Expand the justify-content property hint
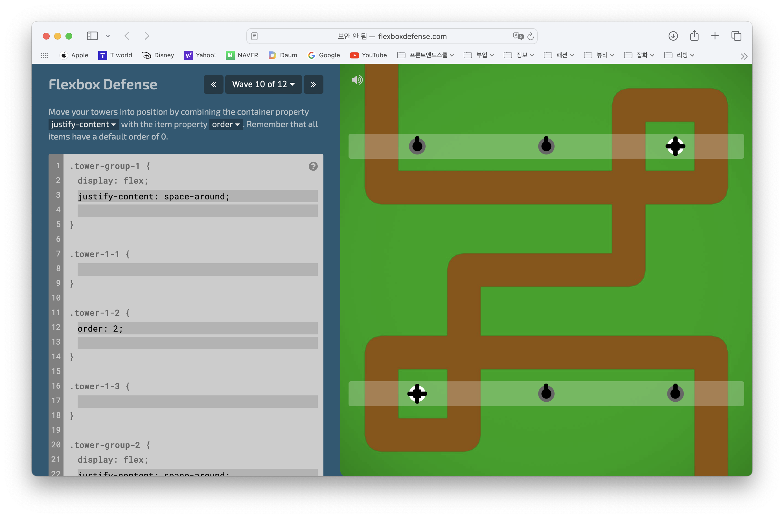Viewport: 784px width, 518px height. [x=84, y=125]
